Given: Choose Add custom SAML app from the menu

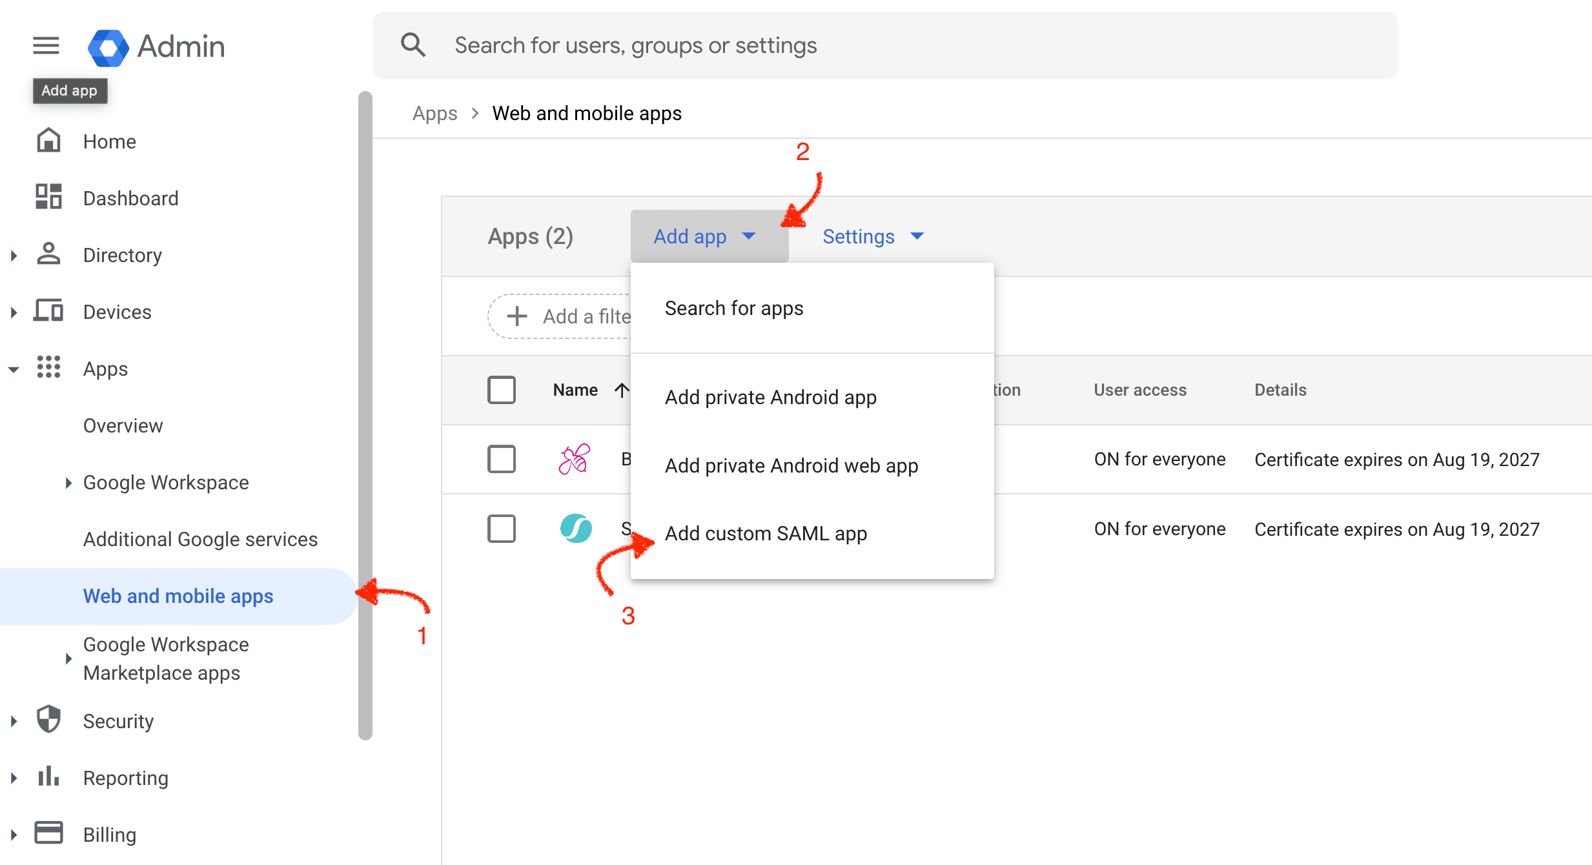Looking at the screenshot, I should (766, 533).
